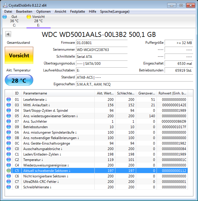Select raw value 00000000B6D9 of Suchfehler
The width and height of the screenshot is (198, 201).
[174, 122]
